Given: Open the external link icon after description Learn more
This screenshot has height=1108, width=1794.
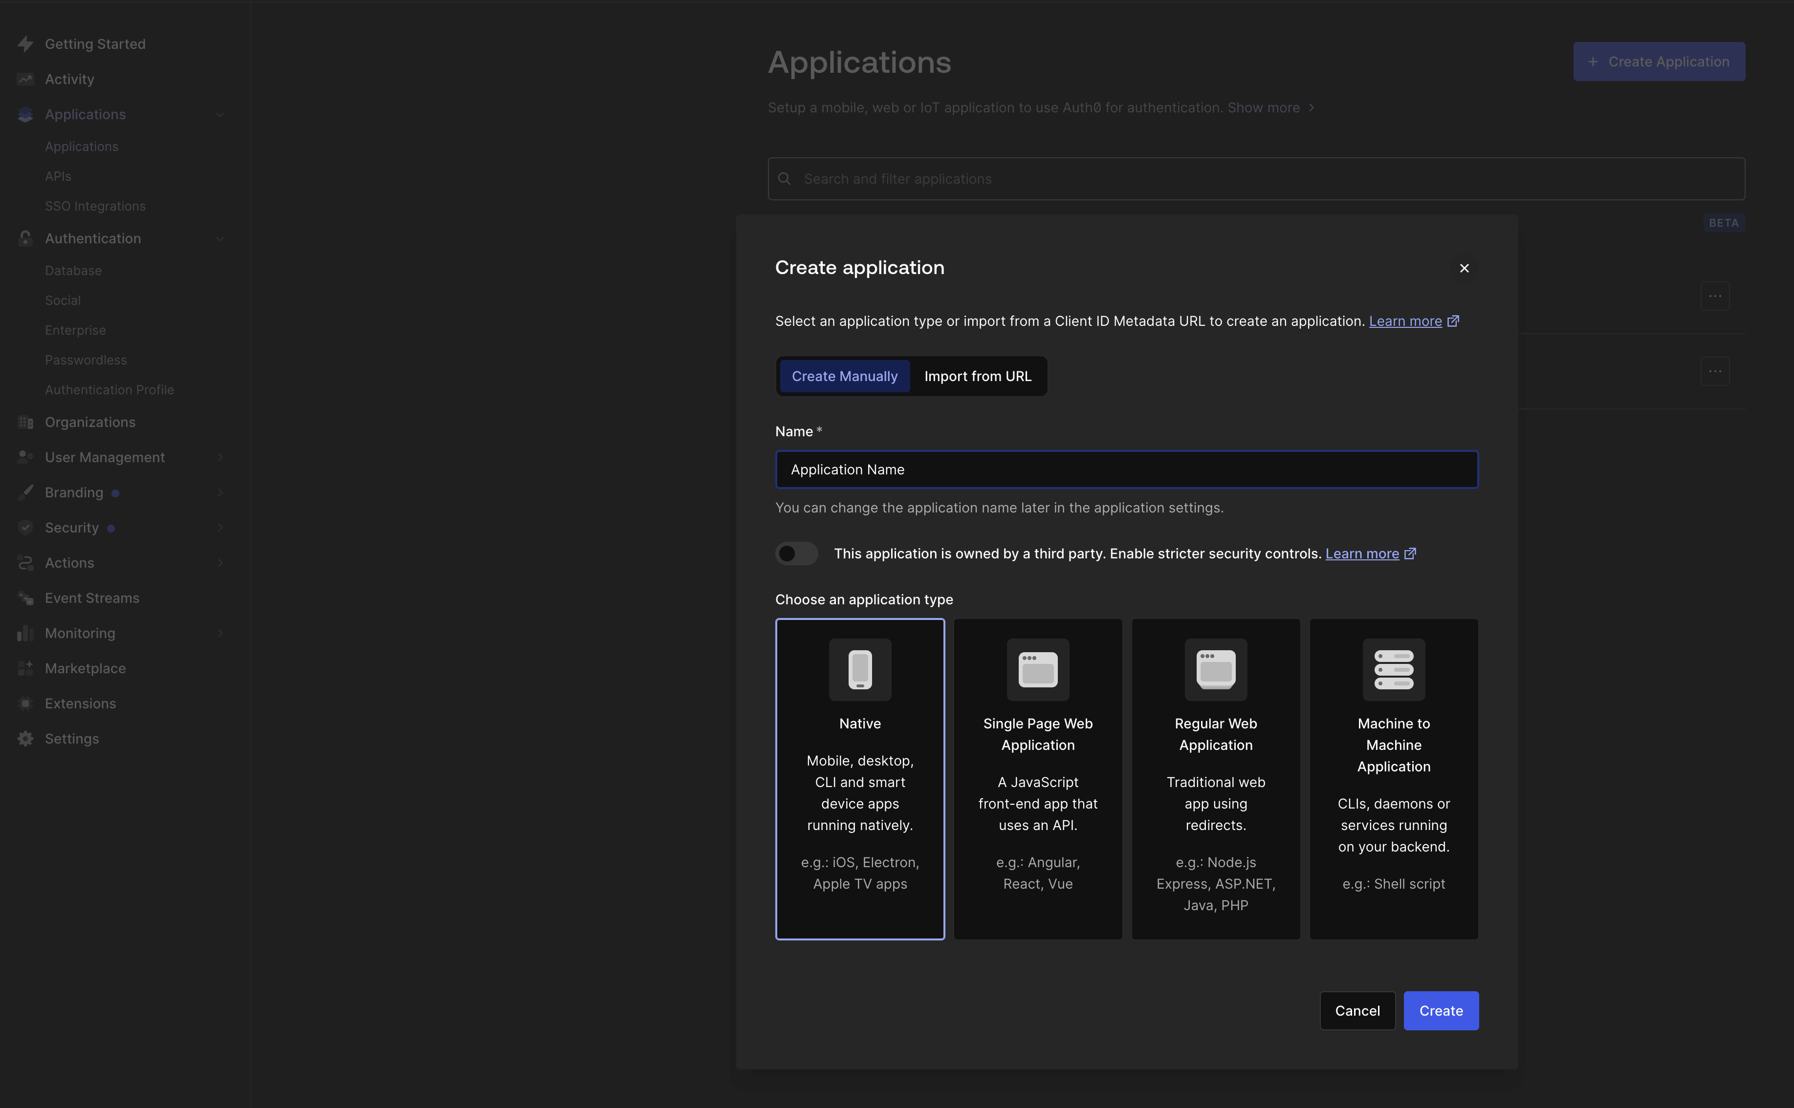Looking at the screenshot, I should 1453,321.
